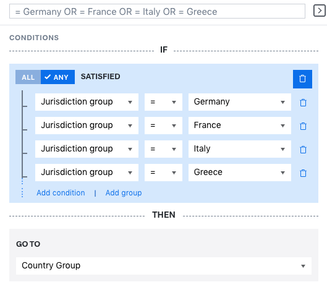Remove the France condition row

(303, 126)
